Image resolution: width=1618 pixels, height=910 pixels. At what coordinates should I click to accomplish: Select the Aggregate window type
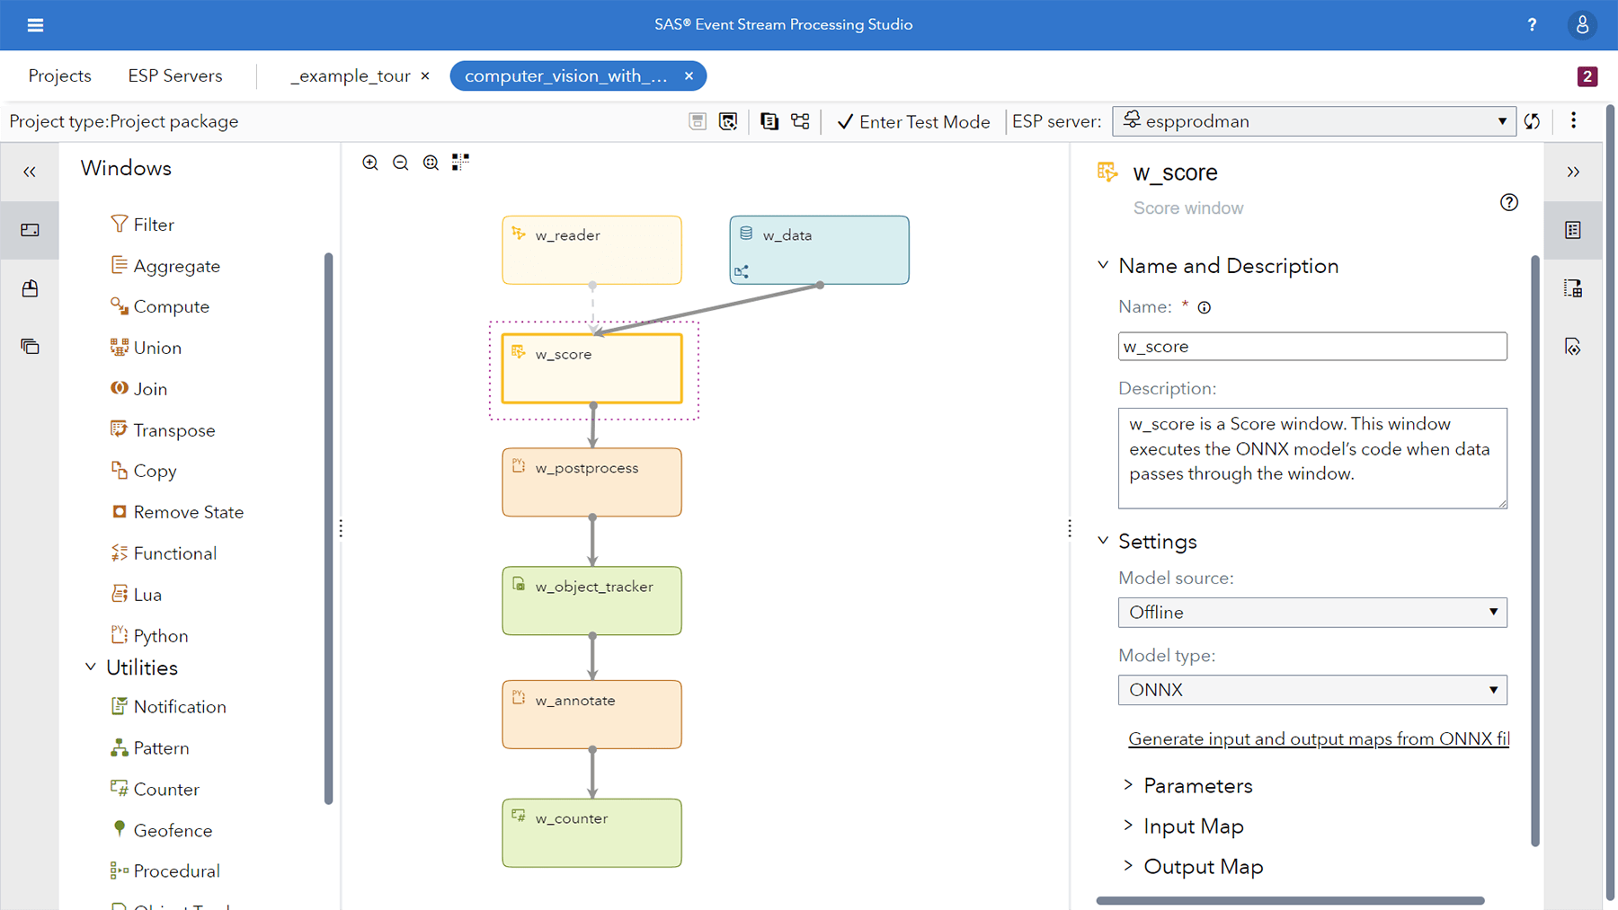[x=165, y=266]
